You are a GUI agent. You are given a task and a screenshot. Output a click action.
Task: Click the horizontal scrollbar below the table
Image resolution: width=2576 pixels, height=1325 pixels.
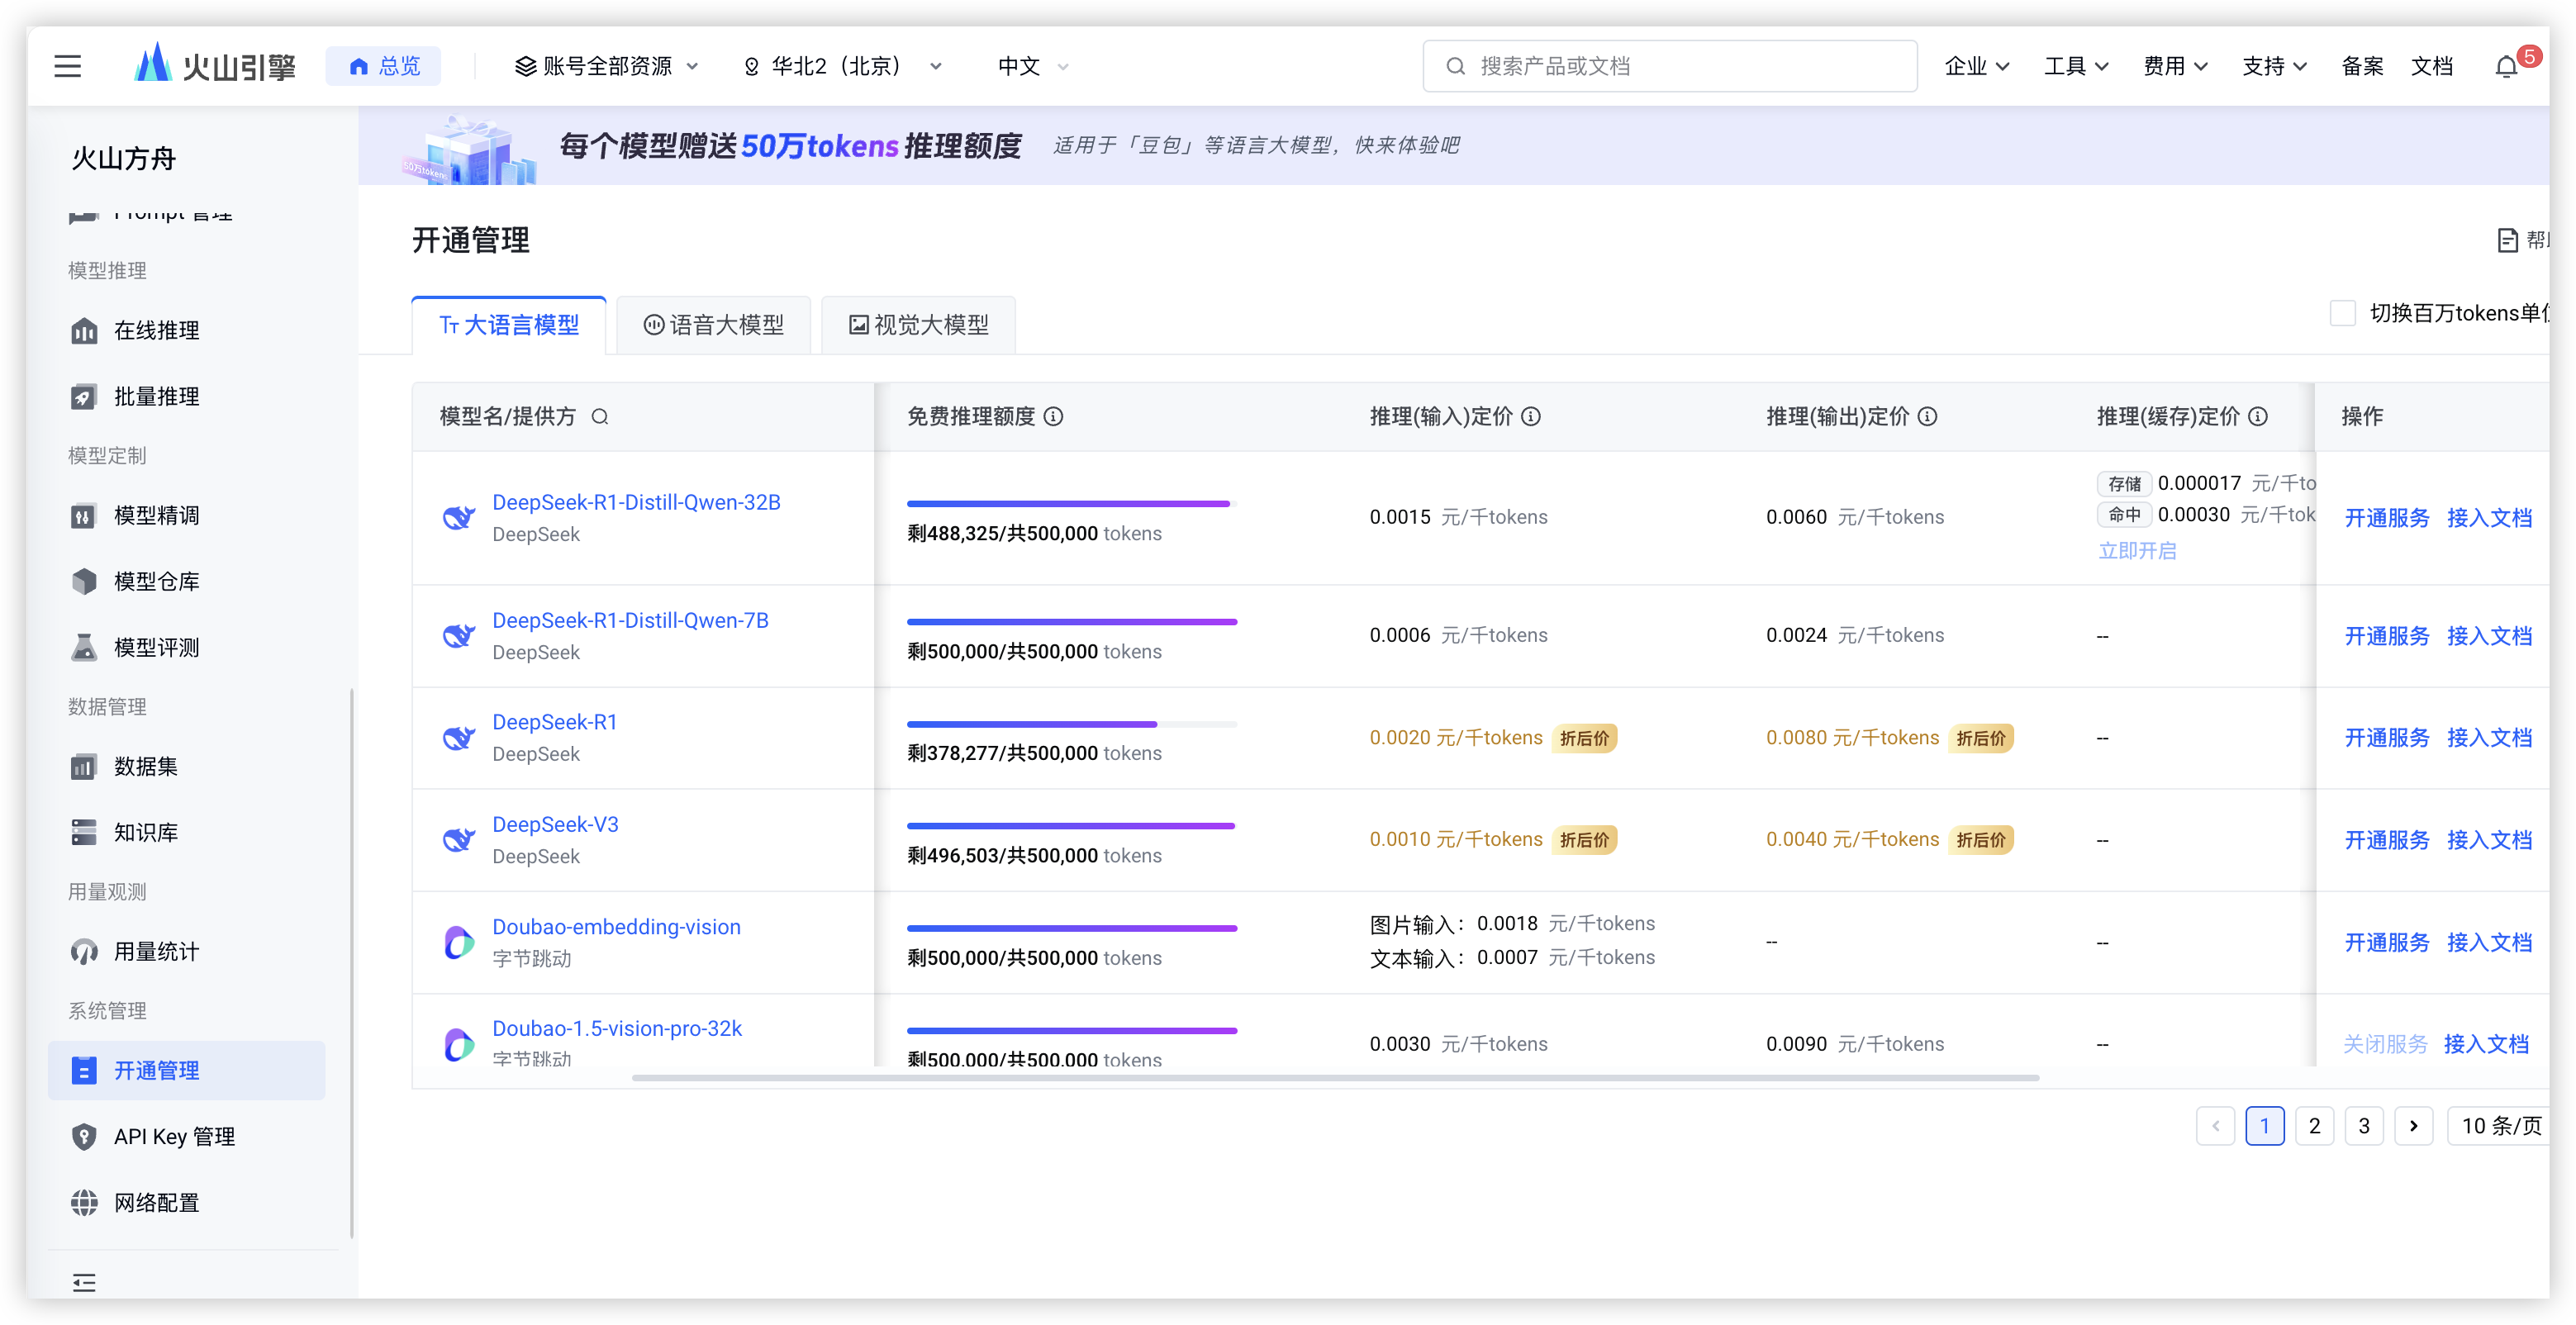tap(1335, 1078)
